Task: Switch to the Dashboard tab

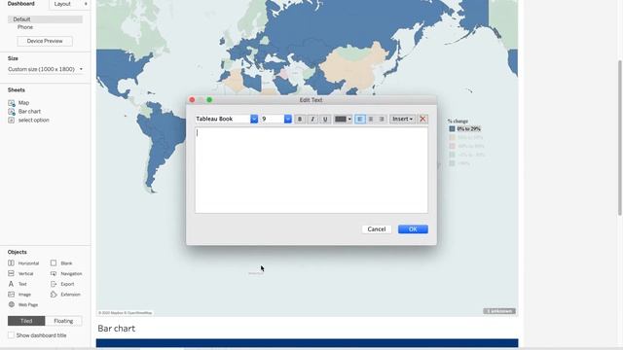Action: point(21,4)
